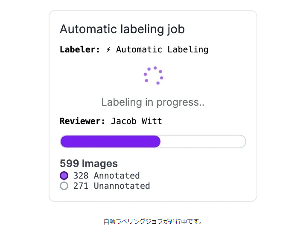Screen dimensions: 303x231
Task: Click the Labeler label text
Action: click(80, 49)
